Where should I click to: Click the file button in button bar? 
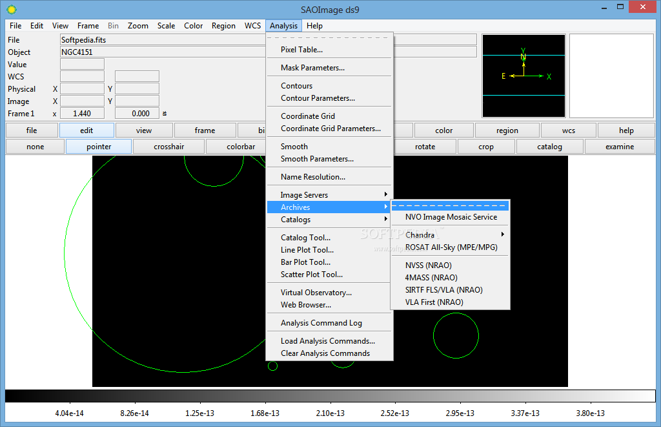pos(32,130)
